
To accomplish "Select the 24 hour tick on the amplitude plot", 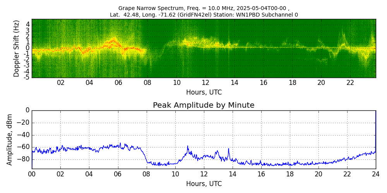I will (376, 174).
